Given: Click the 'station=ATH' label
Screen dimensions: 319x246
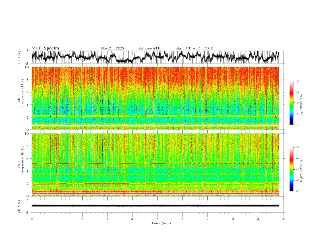Looking at the screenshot, I should pos(149,48).
